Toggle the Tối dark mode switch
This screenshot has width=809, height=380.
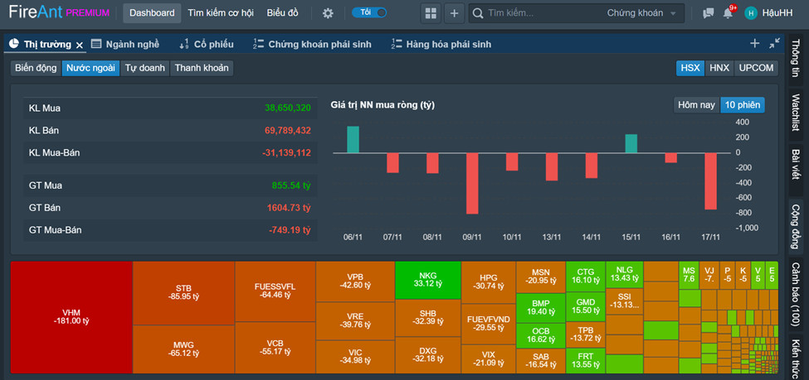tap(369, 12)
